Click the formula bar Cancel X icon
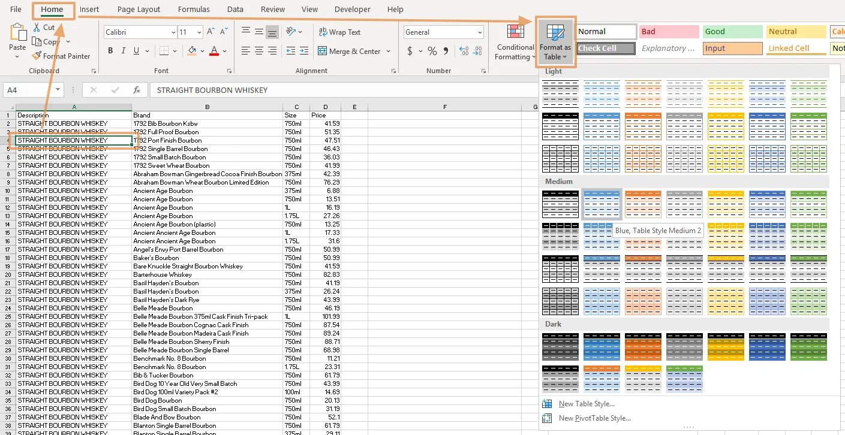845x435 pixels. coord(93,90)
